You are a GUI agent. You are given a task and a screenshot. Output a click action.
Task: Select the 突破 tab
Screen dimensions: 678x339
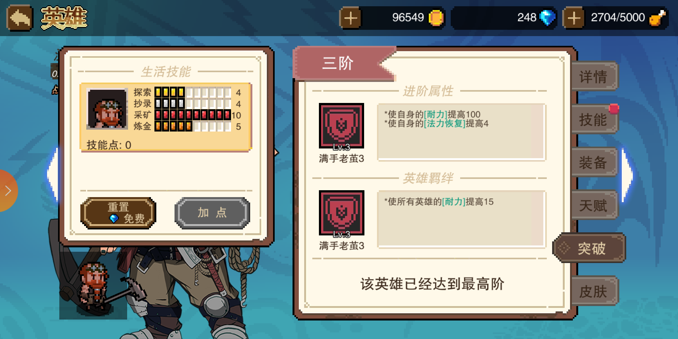tap(589, 248)
